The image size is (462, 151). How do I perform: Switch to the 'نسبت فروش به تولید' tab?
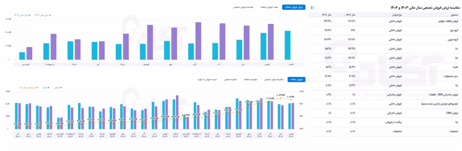click(207, 79)
